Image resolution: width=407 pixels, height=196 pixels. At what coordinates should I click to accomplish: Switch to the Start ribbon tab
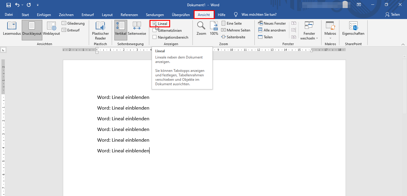coord(25,15)
